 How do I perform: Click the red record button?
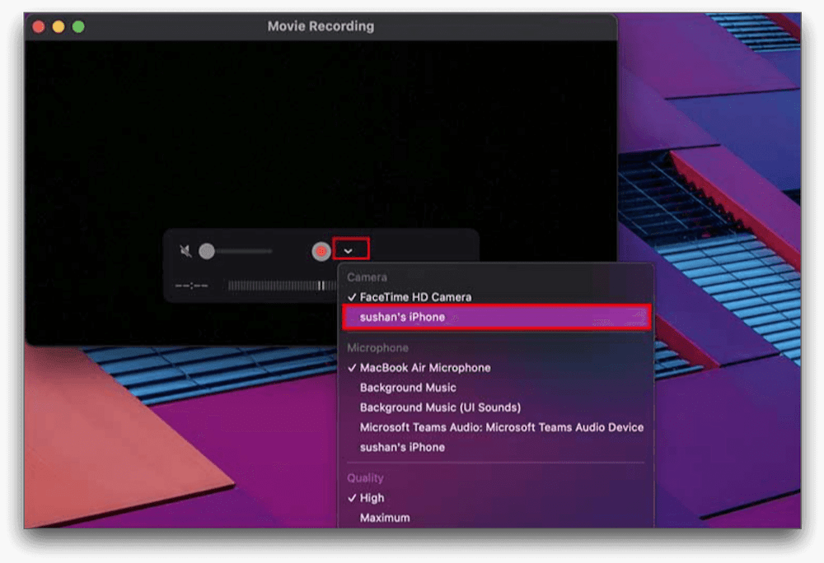(x=321, y=252)
